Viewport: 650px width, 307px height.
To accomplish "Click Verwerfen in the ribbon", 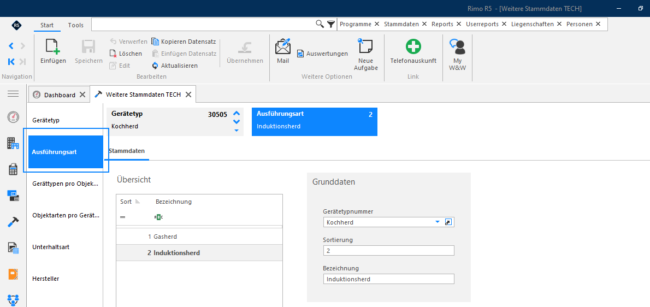I will coord(128,42).
